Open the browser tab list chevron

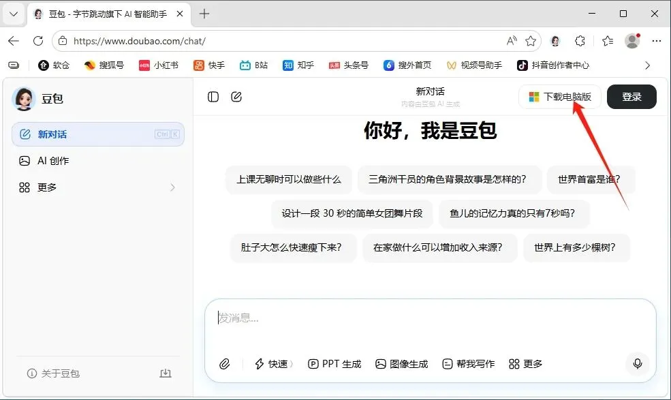[x=13, y=14]
